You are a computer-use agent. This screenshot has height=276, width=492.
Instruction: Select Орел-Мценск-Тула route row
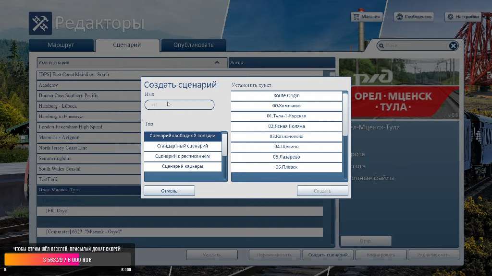point(89,190)
